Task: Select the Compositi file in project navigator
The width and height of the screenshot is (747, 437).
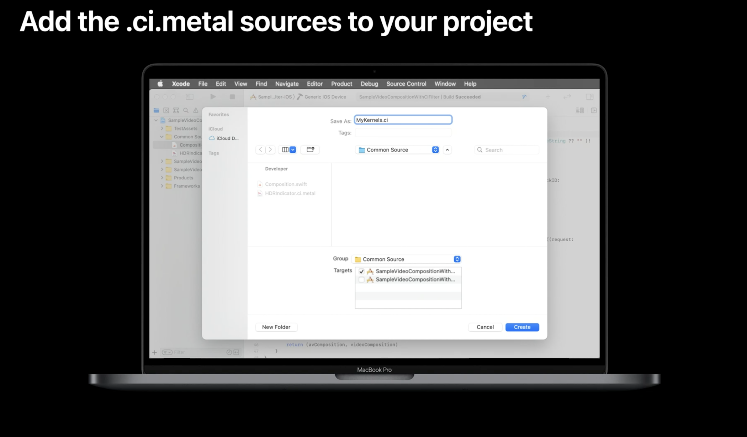Action: [x=187, y=145]
